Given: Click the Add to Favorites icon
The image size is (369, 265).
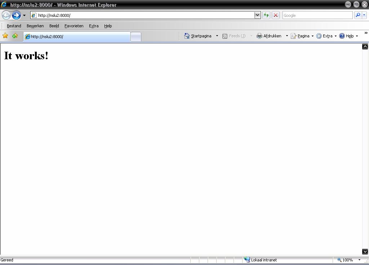Looking at the screenshot, I should point(15,36).
